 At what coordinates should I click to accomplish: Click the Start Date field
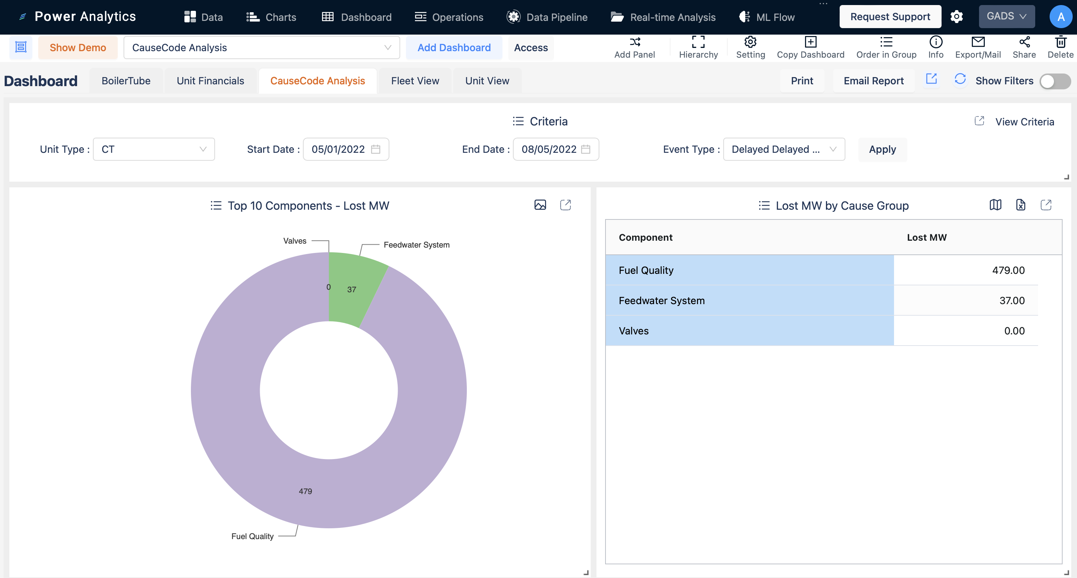[339, 149]
